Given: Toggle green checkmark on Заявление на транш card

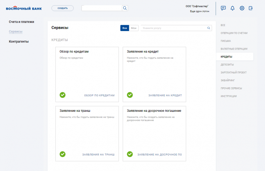Looking at the screenshot, I should (x=63, y=154).
